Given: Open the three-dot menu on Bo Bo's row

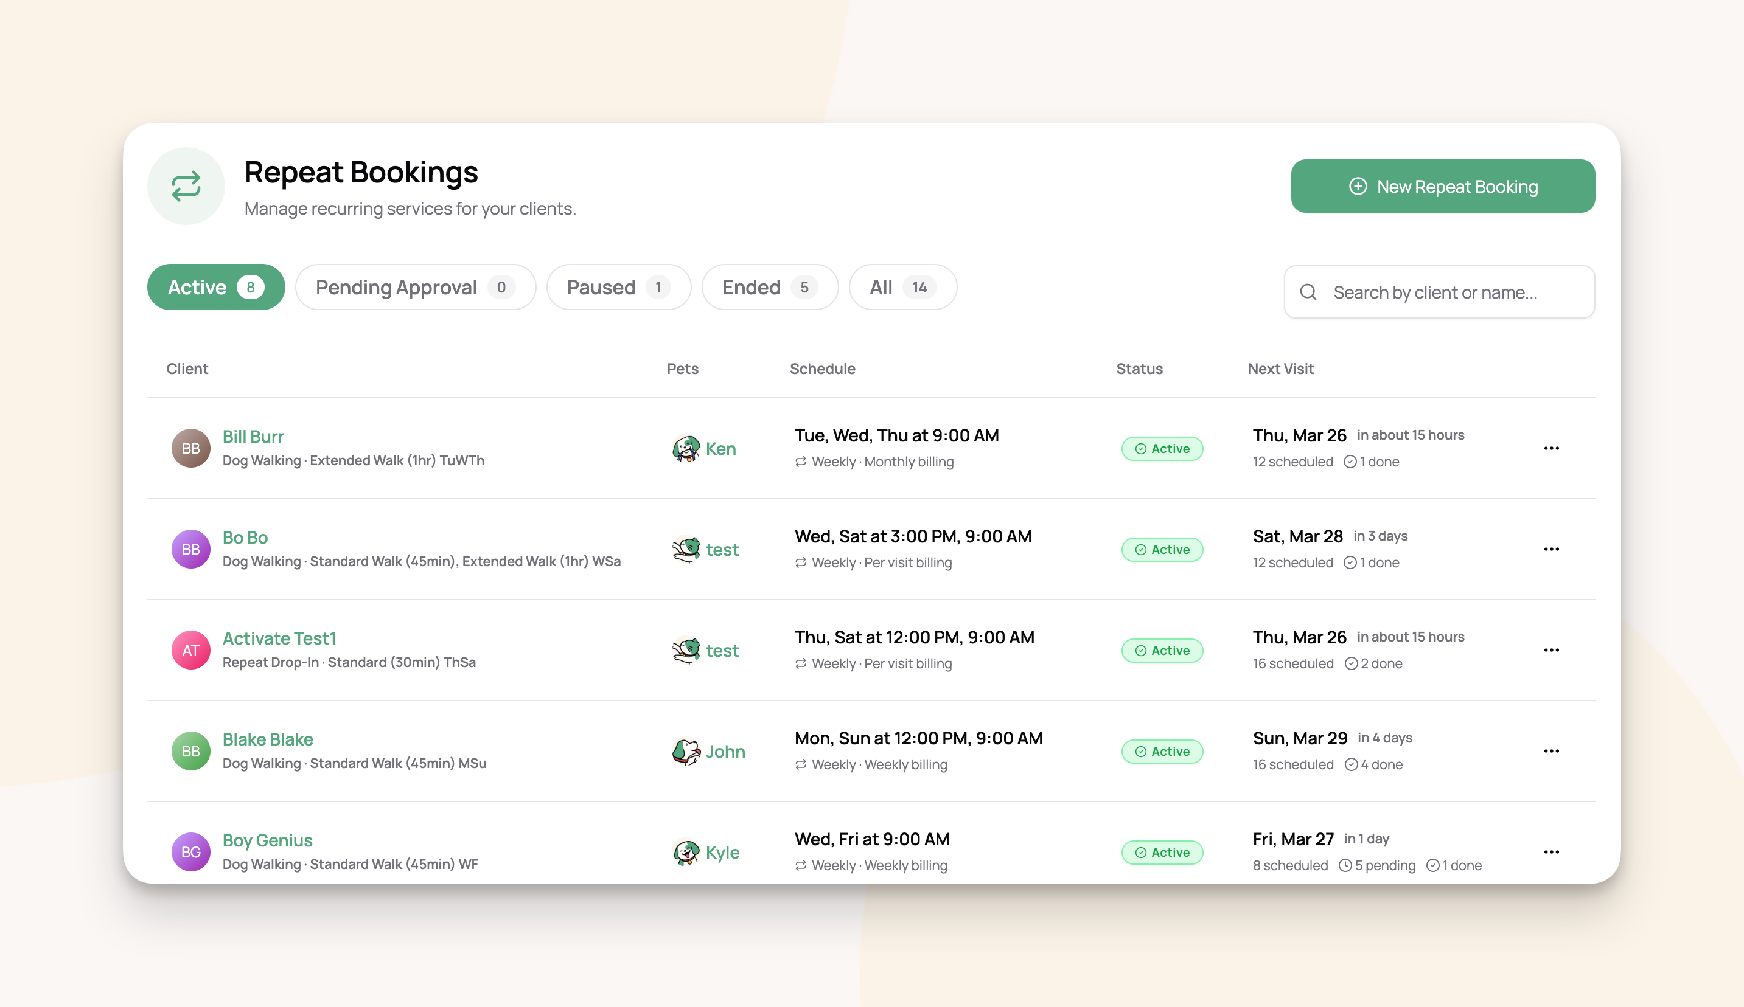Looking at the screenshot, I should pyautogui.click(x=1552, y=549).
